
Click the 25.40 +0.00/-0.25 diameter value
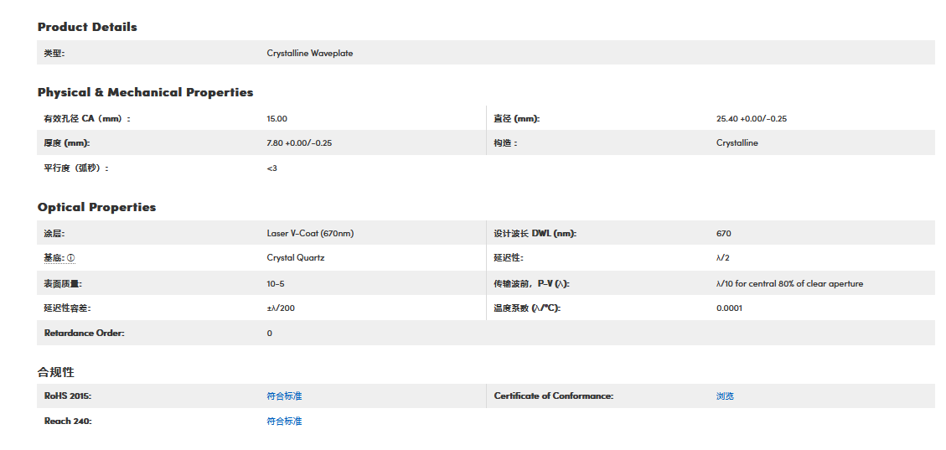click(751, 118)
